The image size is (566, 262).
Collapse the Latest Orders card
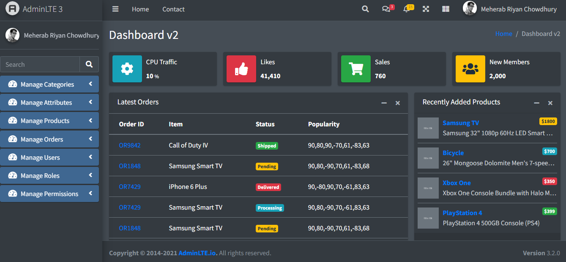(384, 103)
